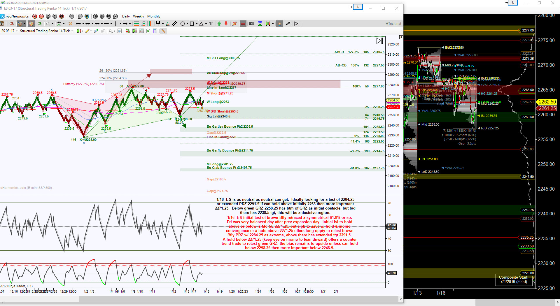The image size is (560, 306).
Task: Click the green up arrow marker tool
Action: (219, 24)
